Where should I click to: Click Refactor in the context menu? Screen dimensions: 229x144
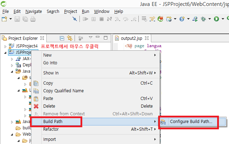click(51, 129)
